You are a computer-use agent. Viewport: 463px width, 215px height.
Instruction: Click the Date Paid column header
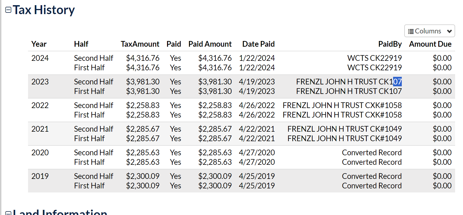[258, 44]
